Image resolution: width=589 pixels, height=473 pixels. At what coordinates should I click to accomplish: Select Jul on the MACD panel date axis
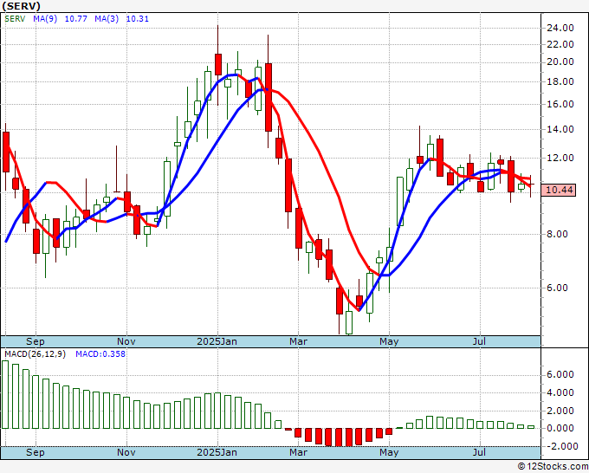coord(480,452)
